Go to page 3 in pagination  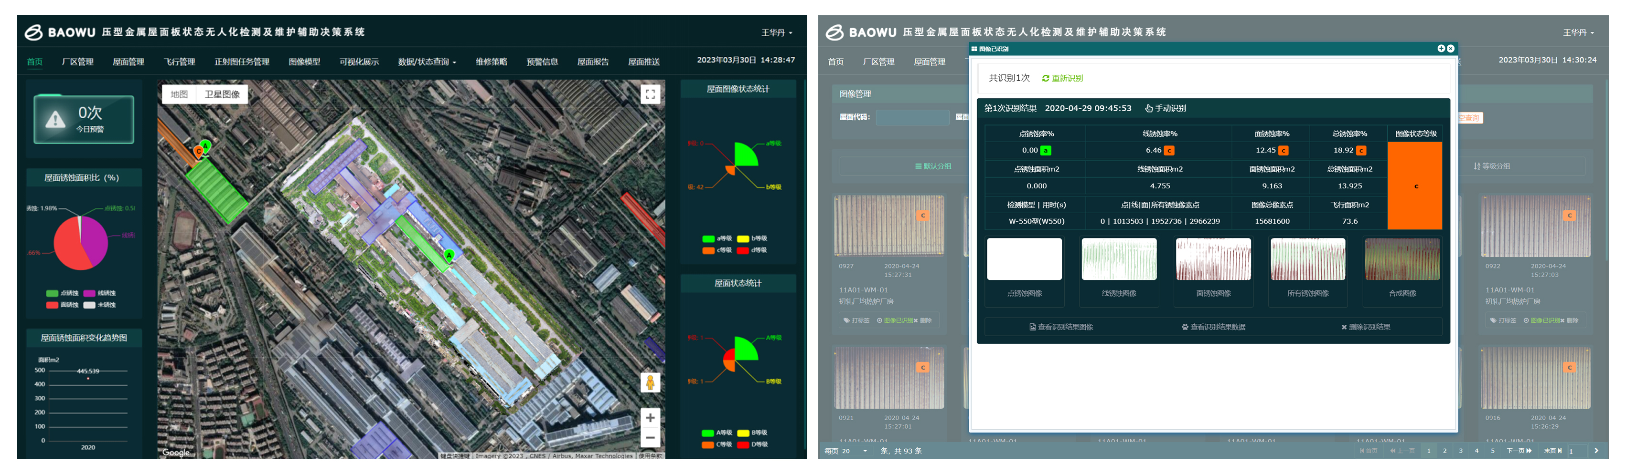1461,451
